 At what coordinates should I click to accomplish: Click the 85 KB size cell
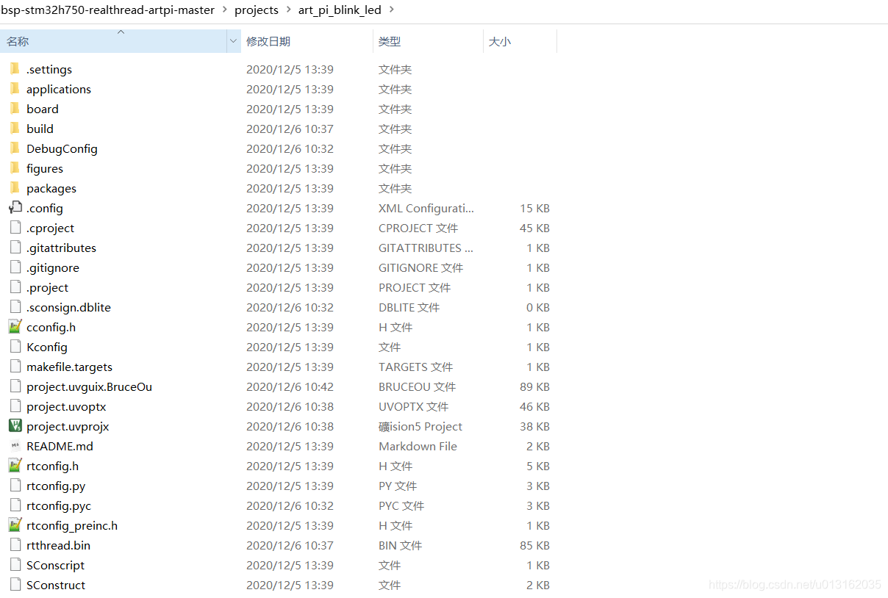coord(534,545)
